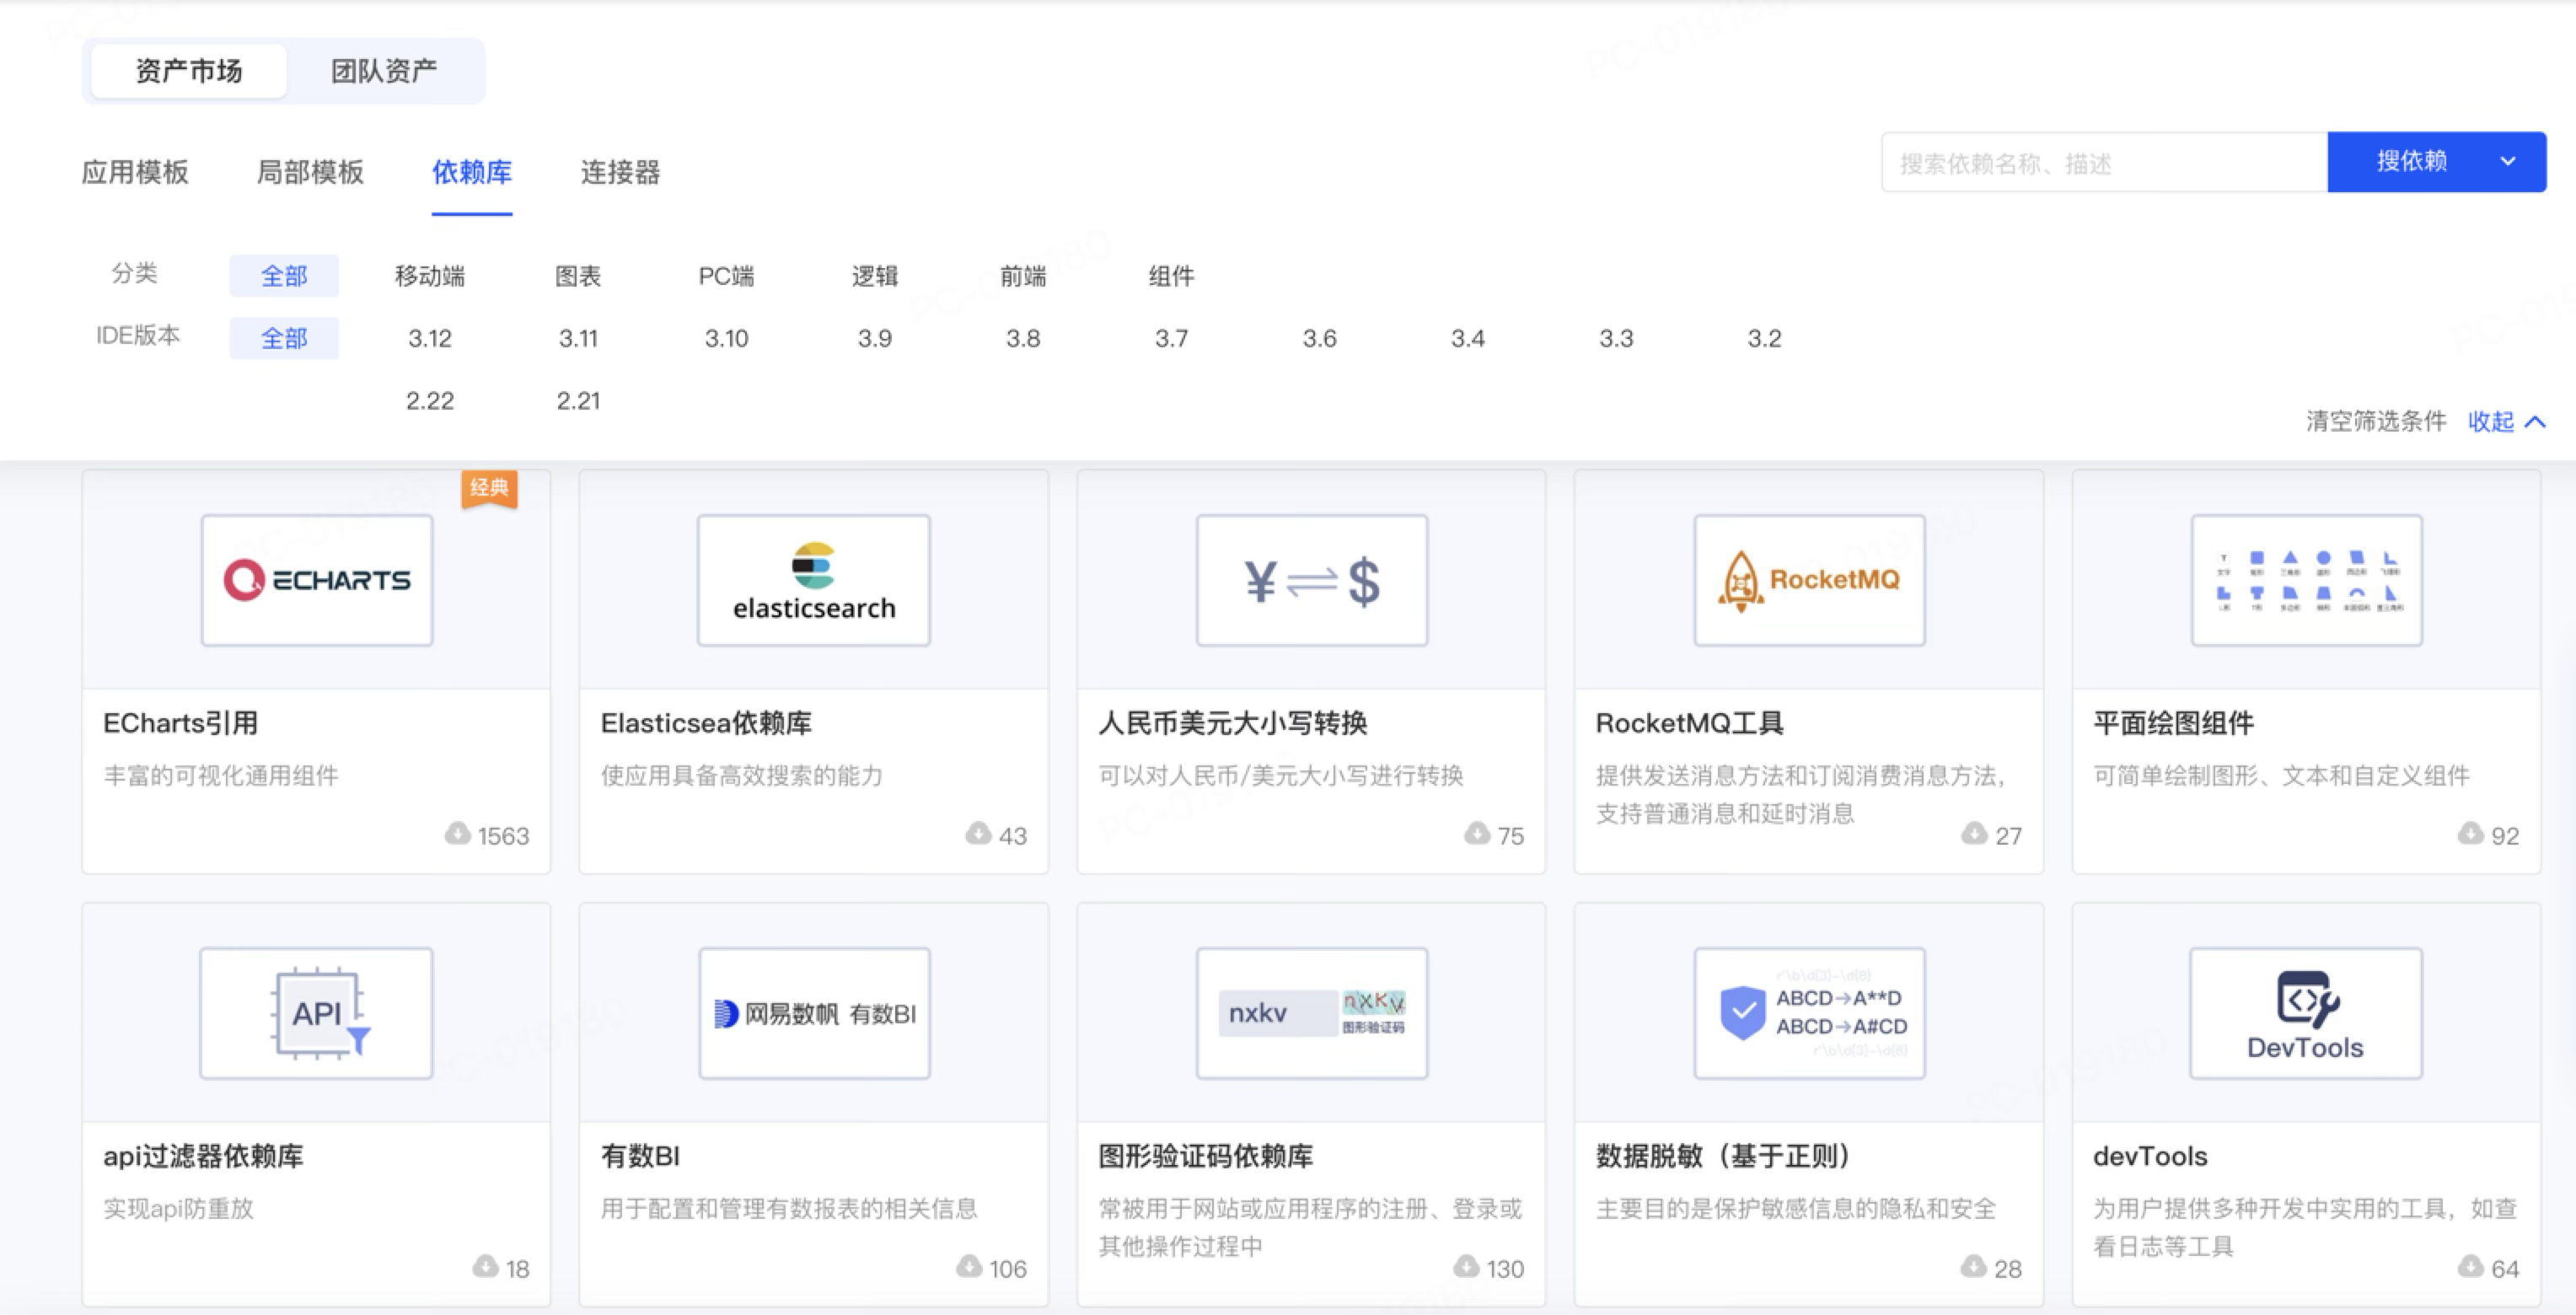Filter by IDE version 3.12
The width and height of the screenshot is (2576, 1315).
coord(430,338)
